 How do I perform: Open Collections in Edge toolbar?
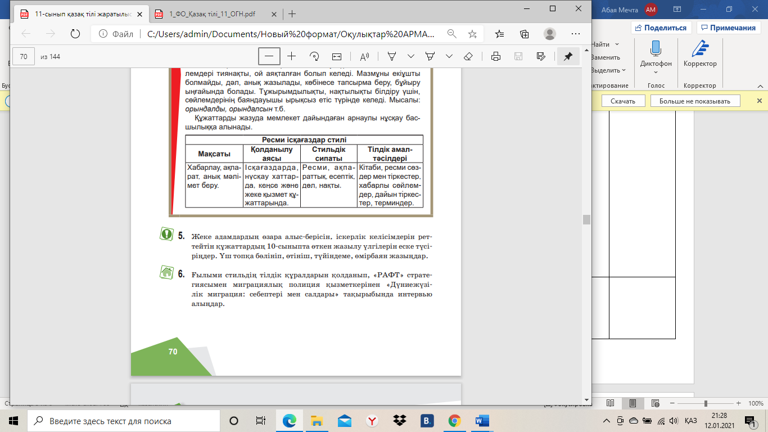click(x=525, y=34)
